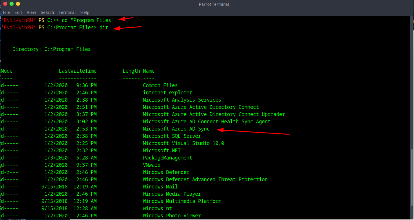Click the PackageManagement directory entry
414x220 pixels.
tap(167, 158)
